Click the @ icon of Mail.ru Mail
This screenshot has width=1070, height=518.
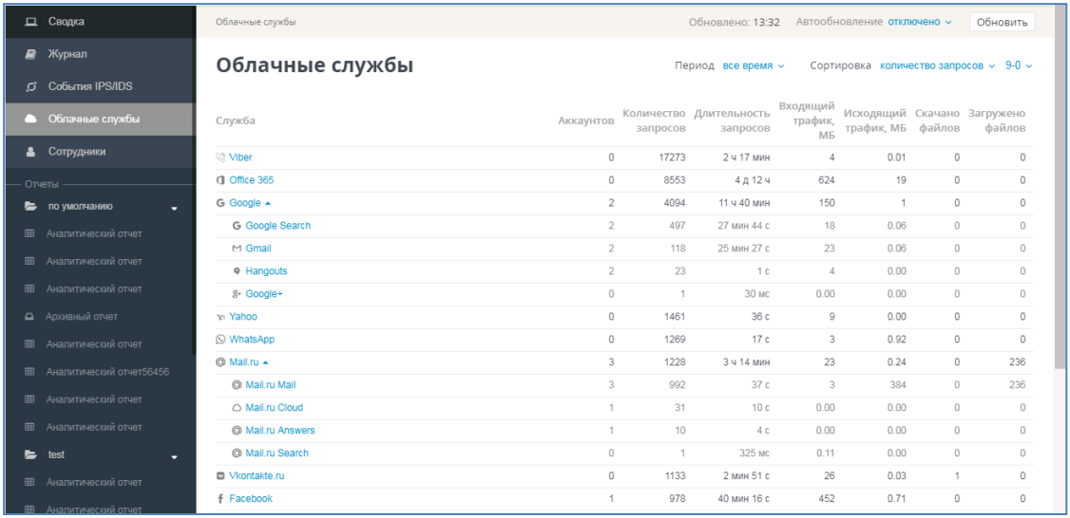[x=236, y=385]
